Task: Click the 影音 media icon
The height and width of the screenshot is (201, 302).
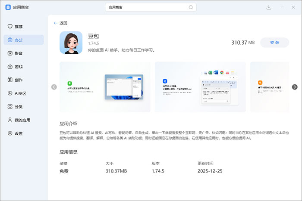Action: 10,53
